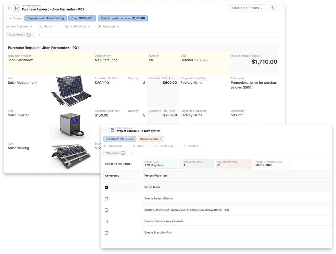Click the add attachment icon in Purchase Request
Image resolution: width=336 pixels, height=254 pixels.
[x=29, y=35]
